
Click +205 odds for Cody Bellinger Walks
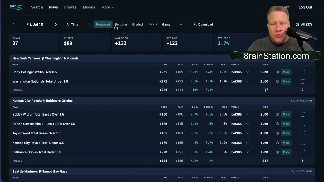(x=163, y=72)
